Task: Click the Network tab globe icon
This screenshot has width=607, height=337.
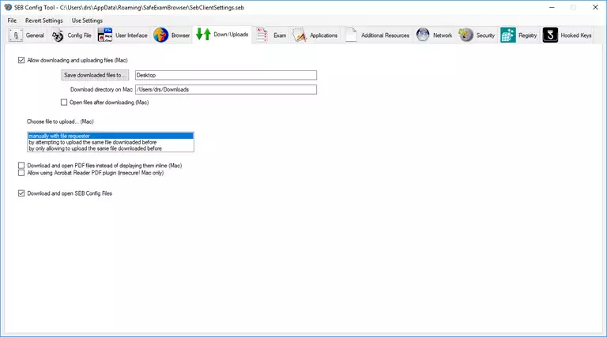Action: coord(423,36)
